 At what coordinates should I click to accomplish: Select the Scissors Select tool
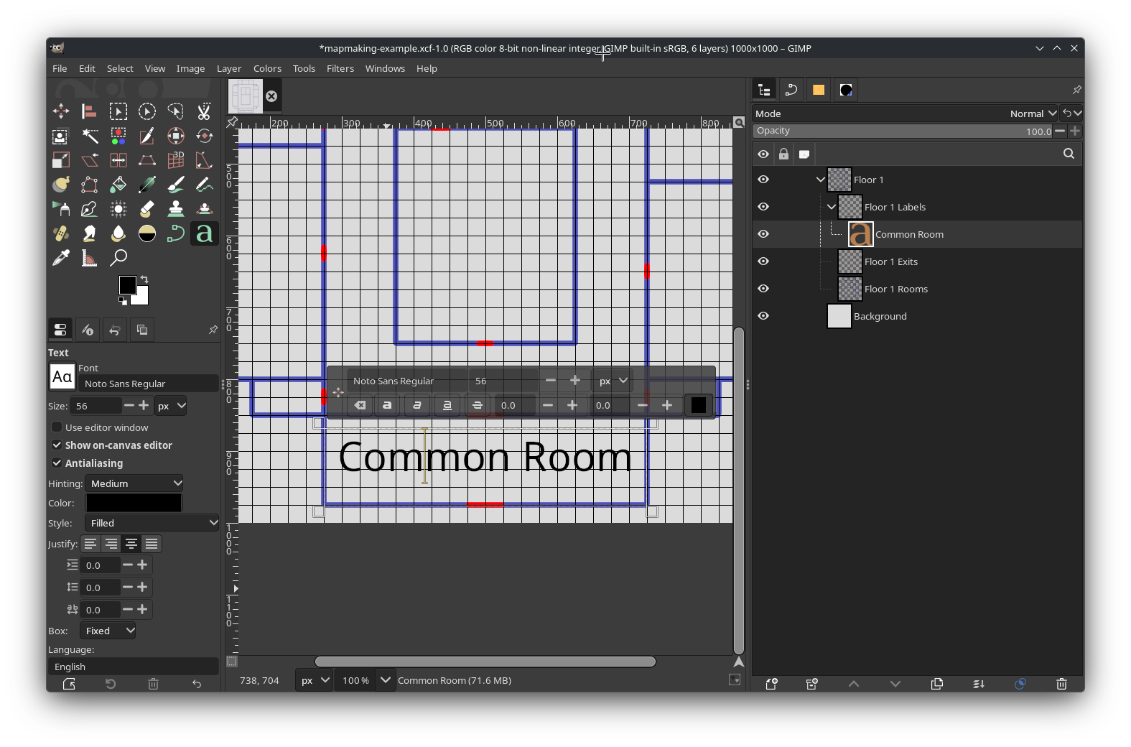(x=205, y=111)
